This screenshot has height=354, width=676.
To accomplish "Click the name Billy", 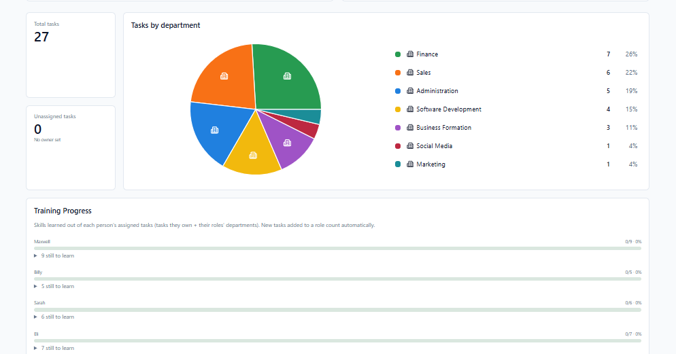I will pos(38,272).
